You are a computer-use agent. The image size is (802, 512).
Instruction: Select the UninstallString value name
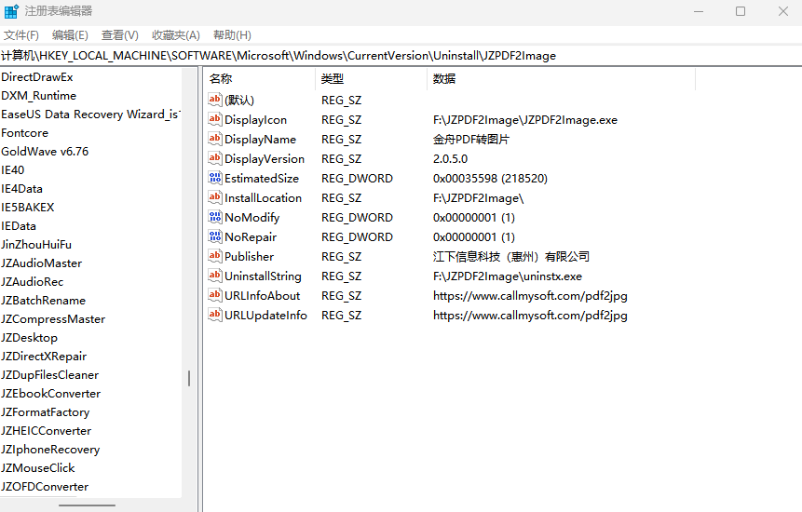(263, 276)
